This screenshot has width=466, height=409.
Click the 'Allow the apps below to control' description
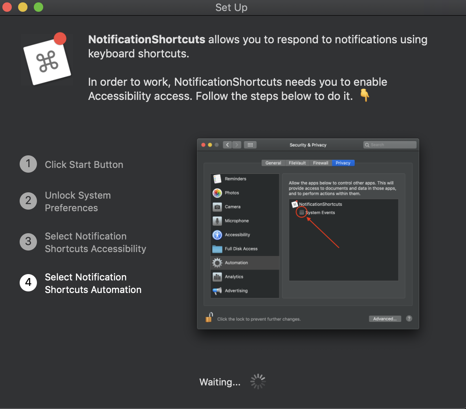(x=342, y=188)
